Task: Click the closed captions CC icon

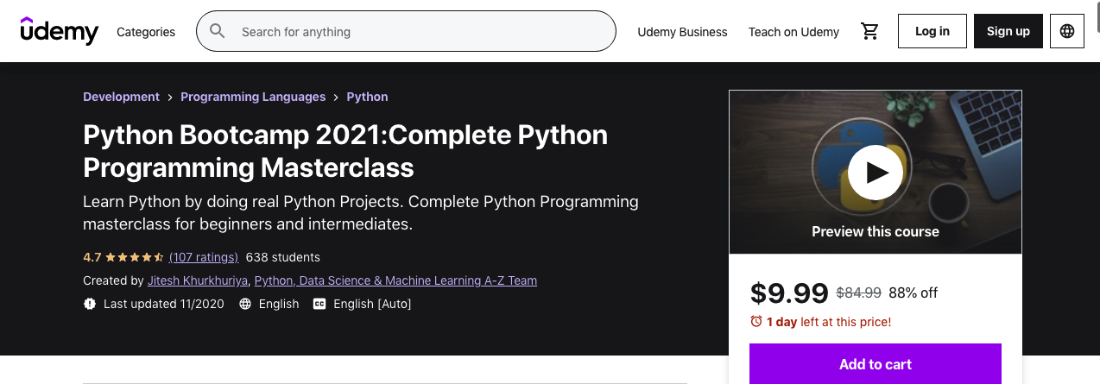Action: click(x=319, y=304)
